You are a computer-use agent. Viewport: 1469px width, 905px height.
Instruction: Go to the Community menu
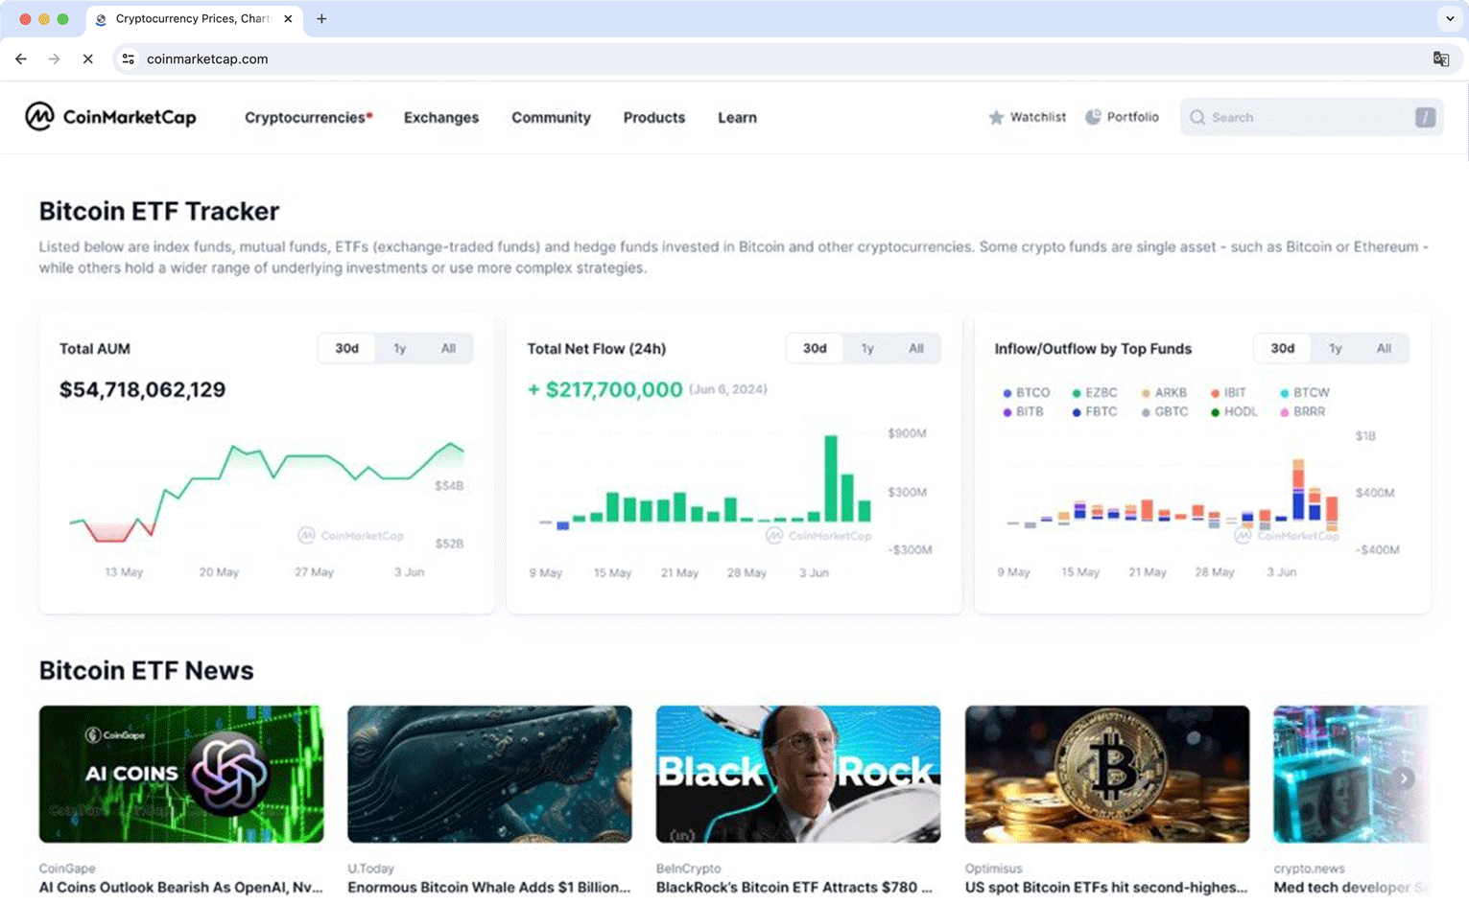tap(551, 117)
